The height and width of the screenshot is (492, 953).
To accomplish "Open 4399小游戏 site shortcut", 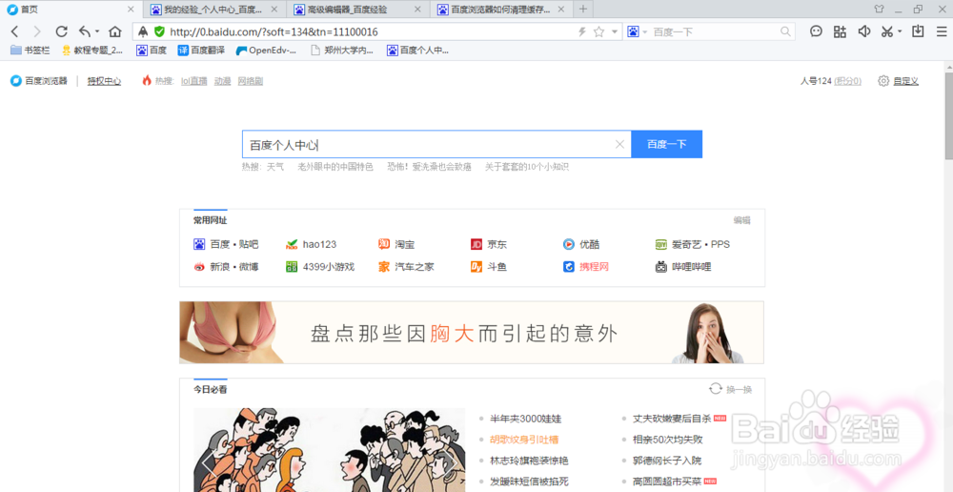I will point(320,266).
